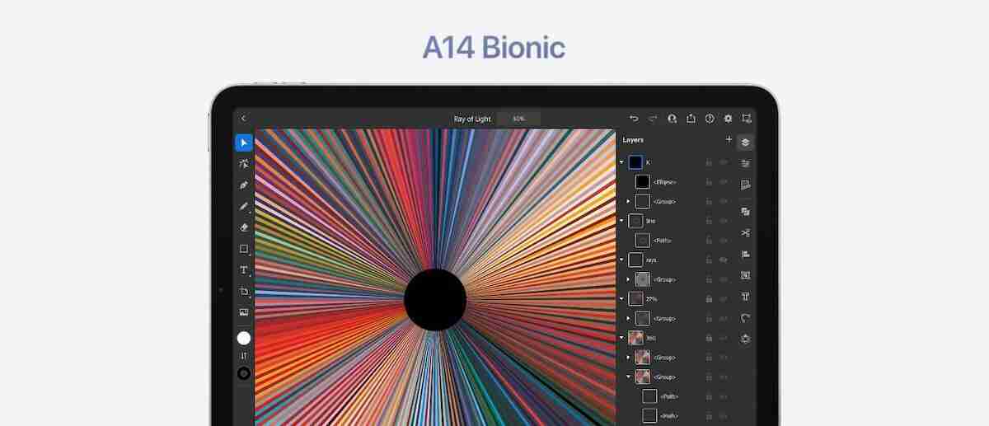Screen dimensions: 989x426
Task: Open the Layers panel icon
Action: [x=745, y=142]
